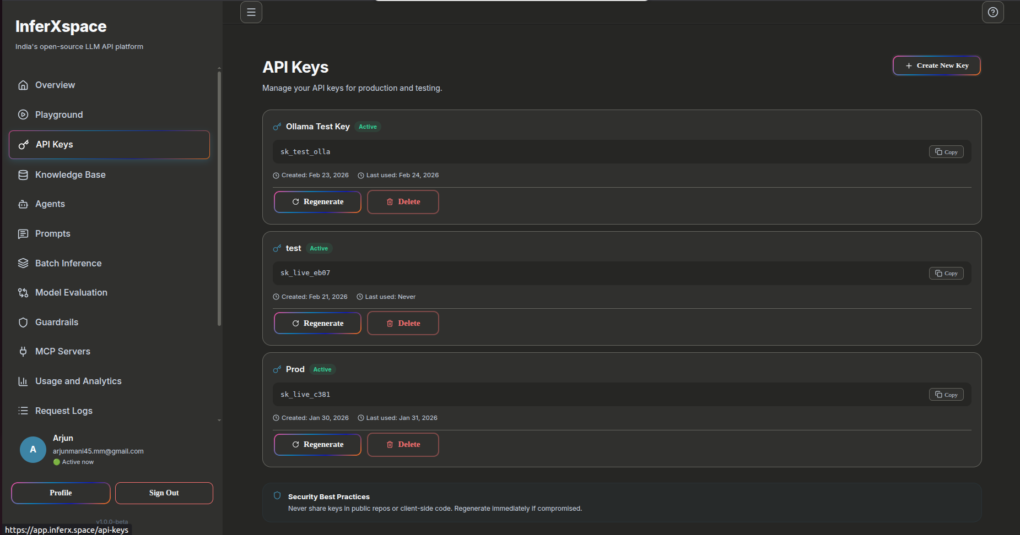The height and width of the screenshot is (535, 1020).
Task: Copy the Prod key sk_live_c381
Action: pos(946,394)
